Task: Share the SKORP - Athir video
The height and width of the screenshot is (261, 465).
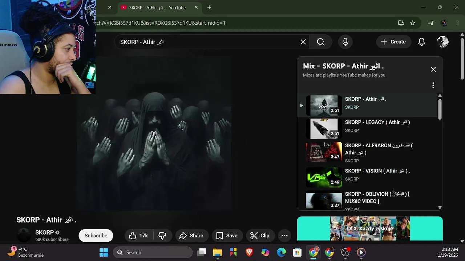Action: [192, 236]
